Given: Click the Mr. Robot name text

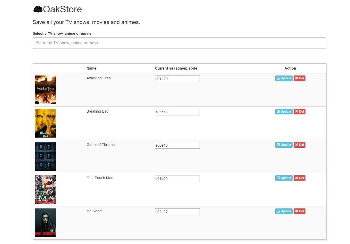Looking at the screenshot, I should (x=95, y=211).
